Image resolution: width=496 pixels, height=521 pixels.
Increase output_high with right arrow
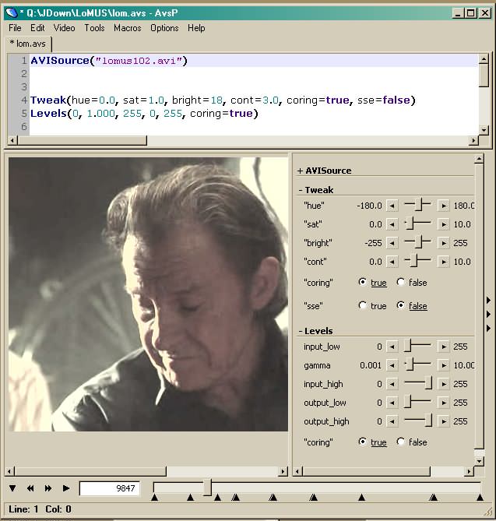click(x=444, y=421)
